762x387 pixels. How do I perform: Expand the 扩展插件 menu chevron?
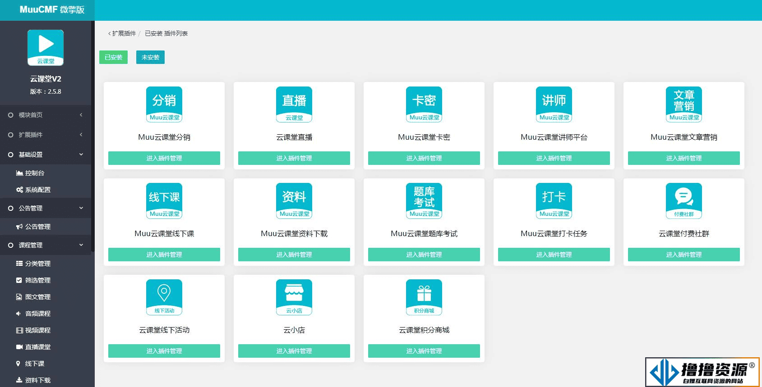tap(81, 135)
